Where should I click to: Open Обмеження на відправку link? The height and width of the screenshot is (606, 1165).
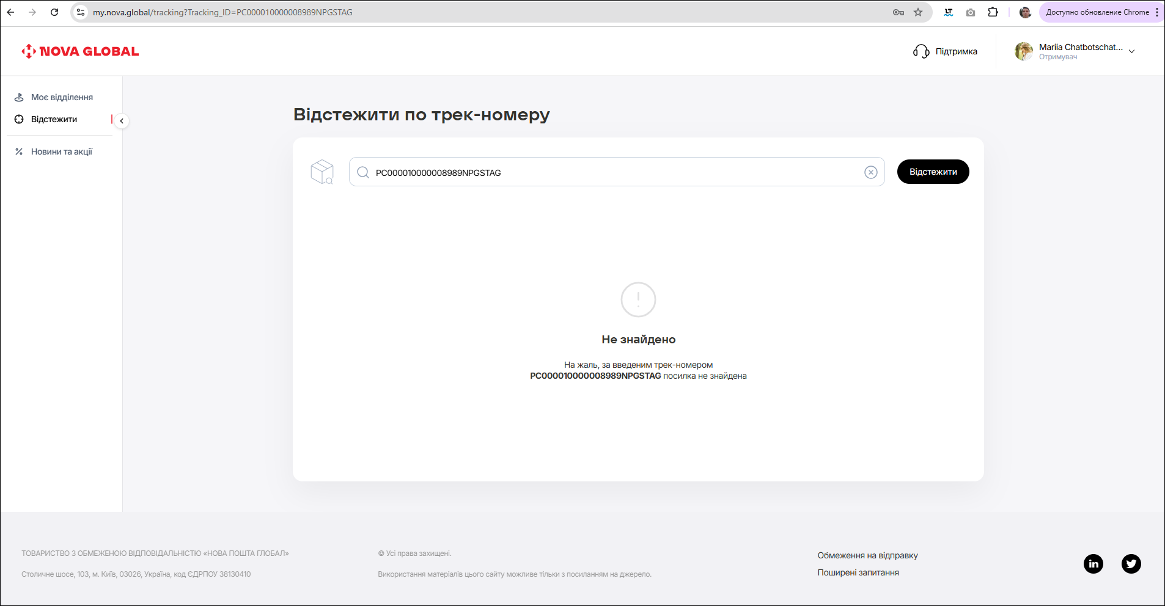point(867,555)
